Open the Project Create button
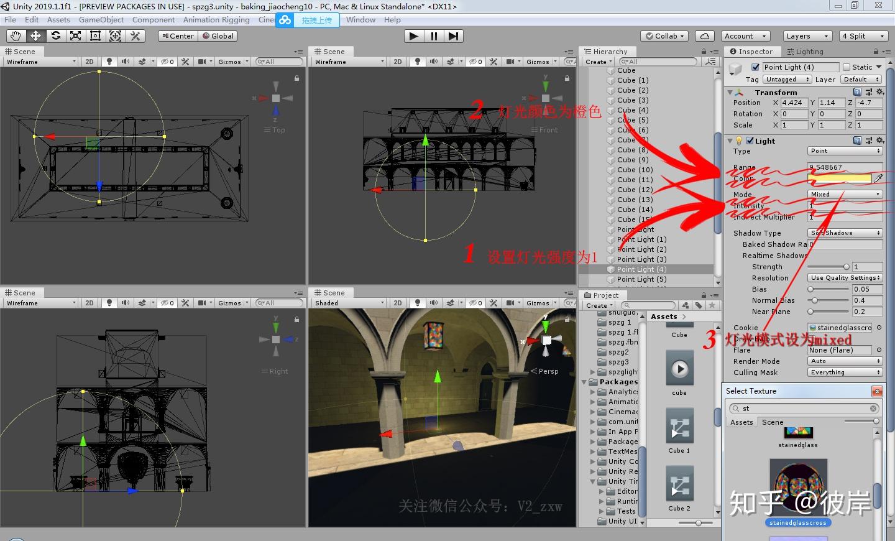The width and height of the screenshot is (895, 541). tap(599, 305)
